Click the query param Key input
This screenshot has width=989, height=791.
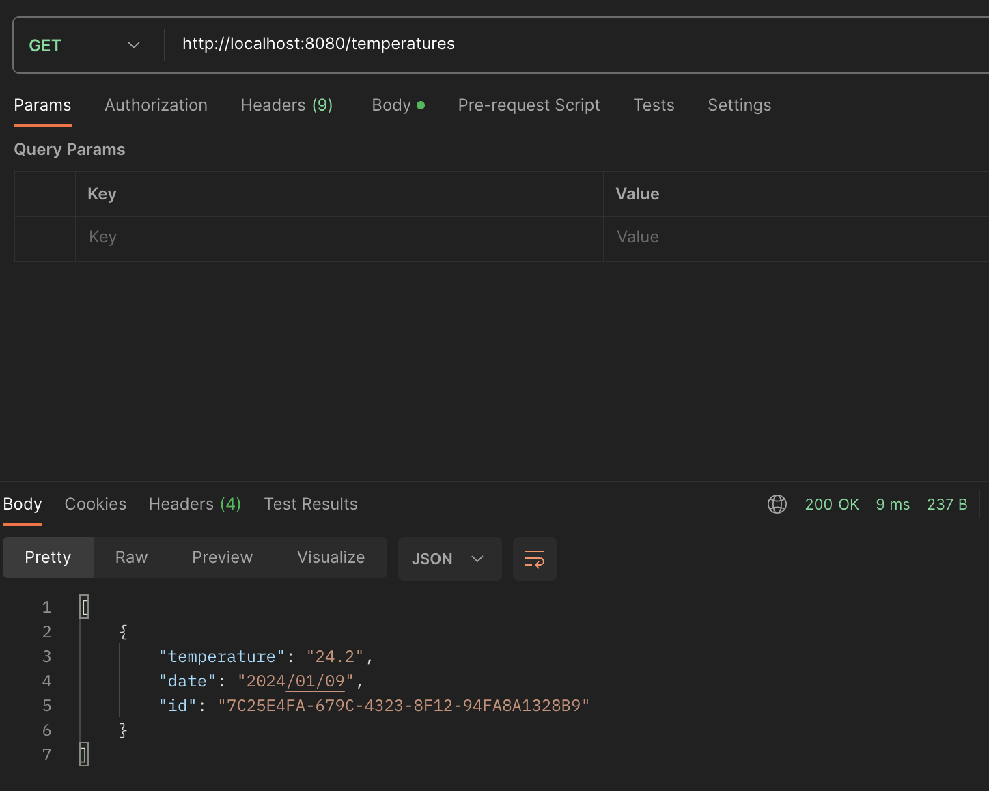(339, 237)
